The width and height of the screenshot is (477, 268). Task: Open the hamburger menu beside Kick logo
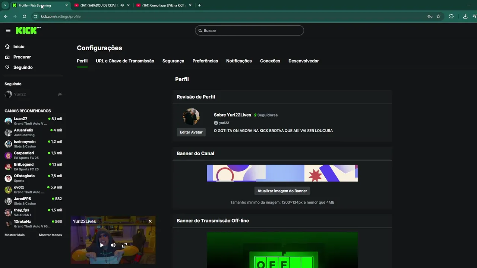coord(8,31)
